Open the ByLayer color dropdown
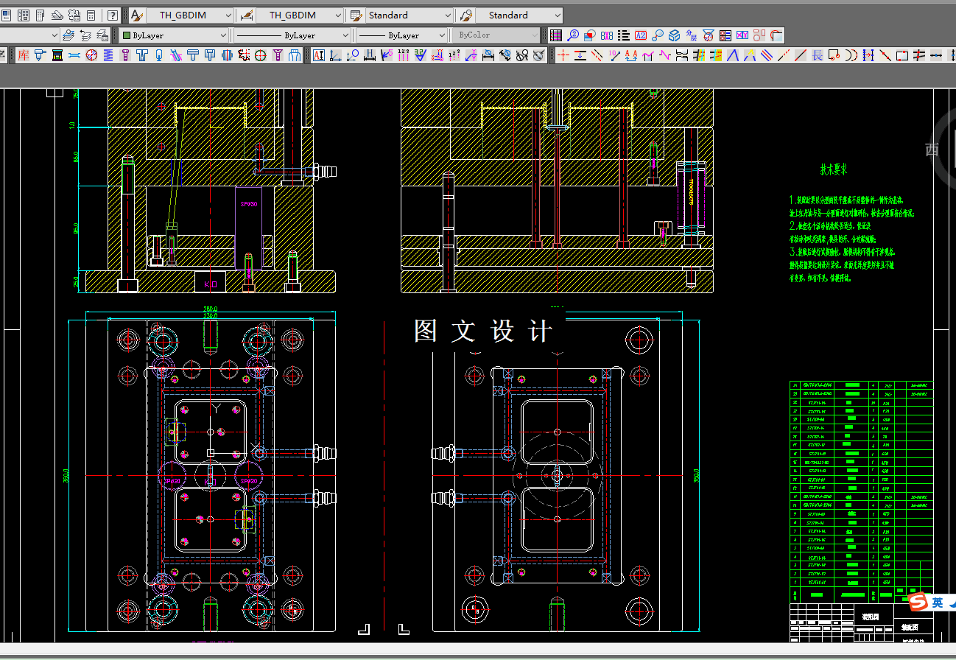 [175, 35]
